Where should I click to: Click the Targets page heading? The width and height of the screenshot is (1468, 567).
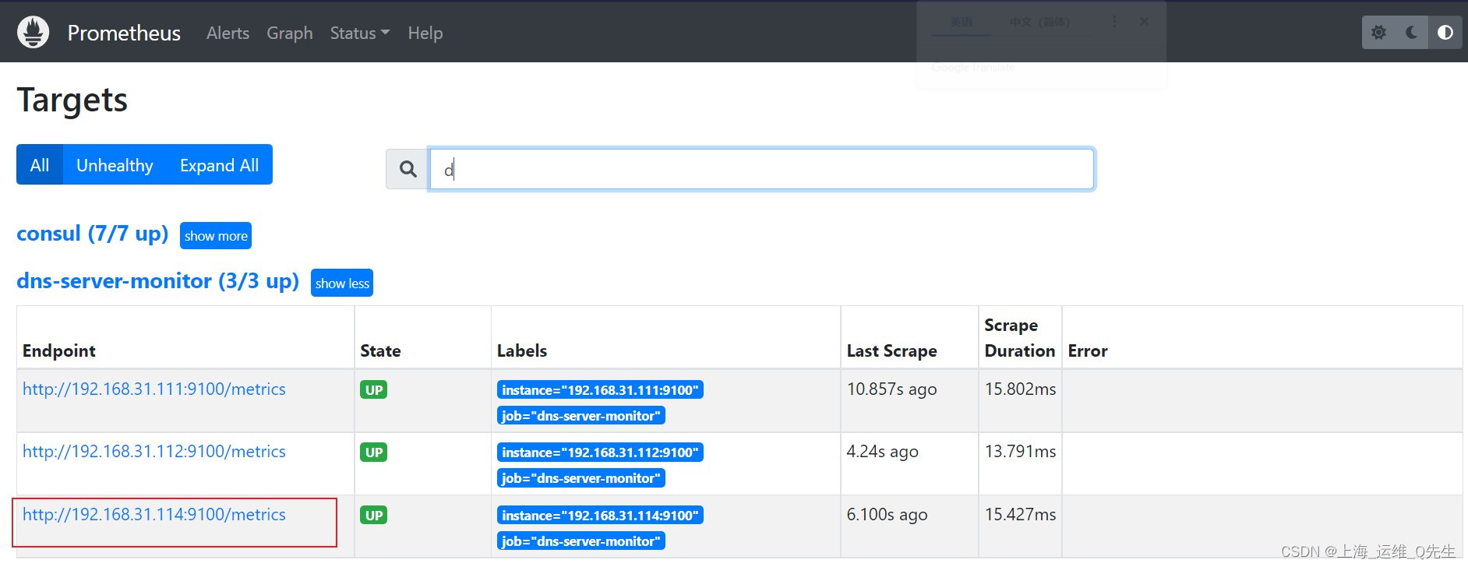click(72, 100)
